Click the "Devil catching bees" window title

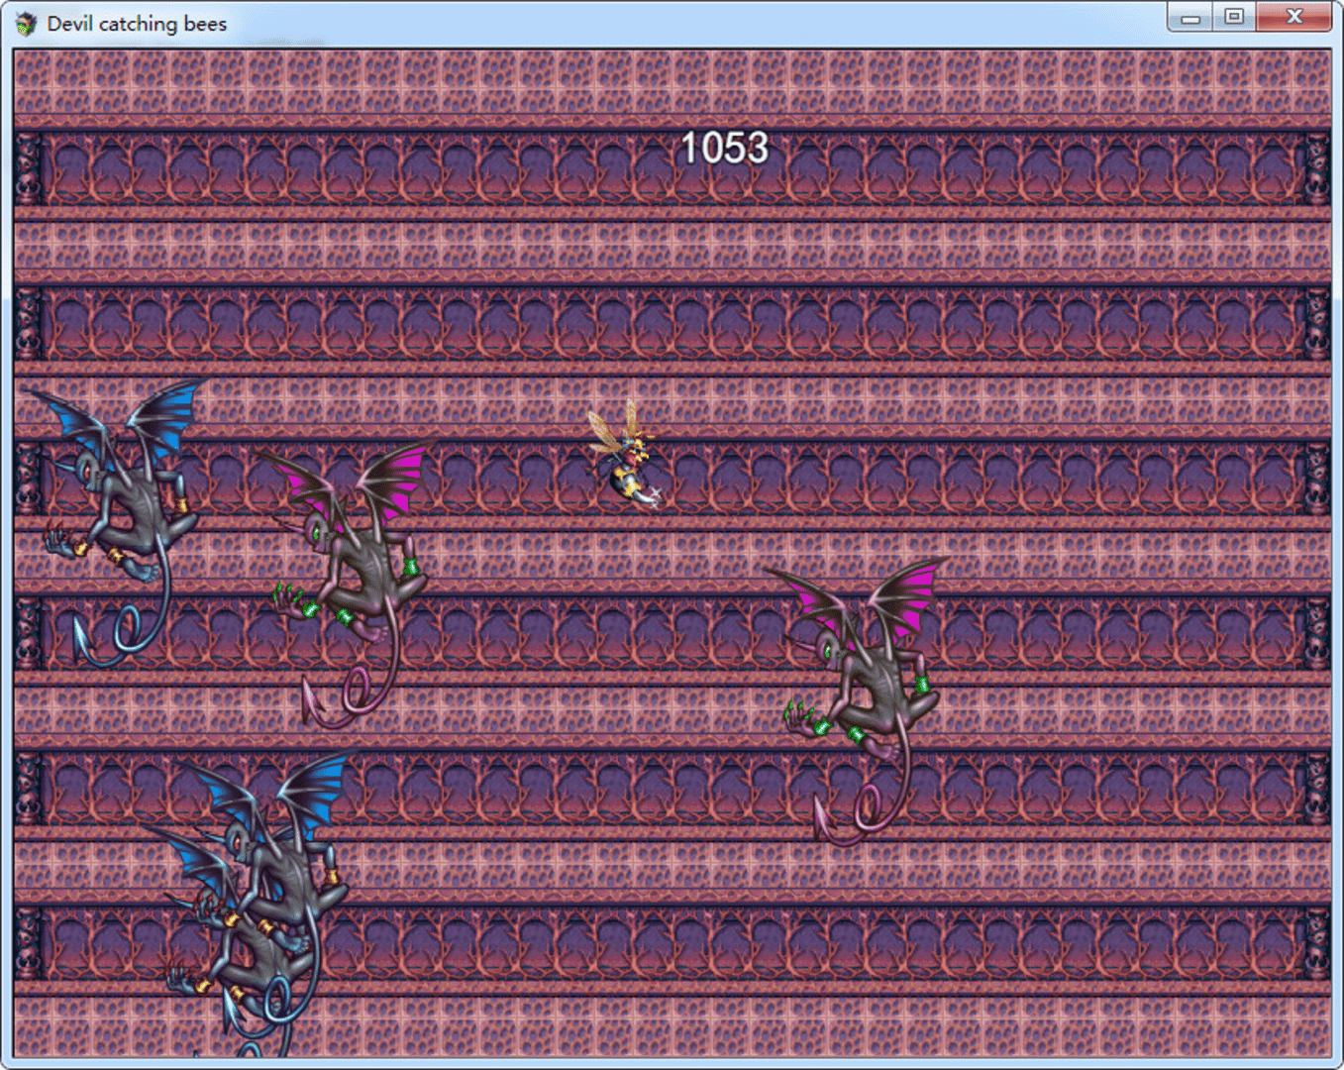pos(137,24)
